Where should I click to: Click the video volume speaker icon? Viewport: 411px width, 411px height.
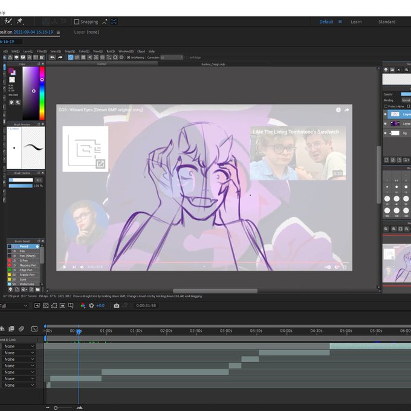tap(82, 267)
